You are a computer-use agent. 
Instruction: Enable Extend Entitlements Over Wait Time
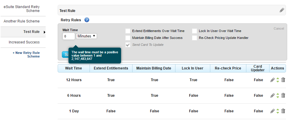128,31
